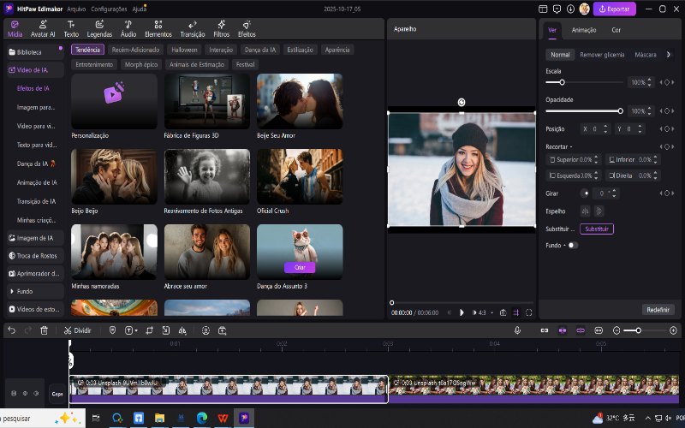Click the rotate handle above preview image

tap(462, 102)
